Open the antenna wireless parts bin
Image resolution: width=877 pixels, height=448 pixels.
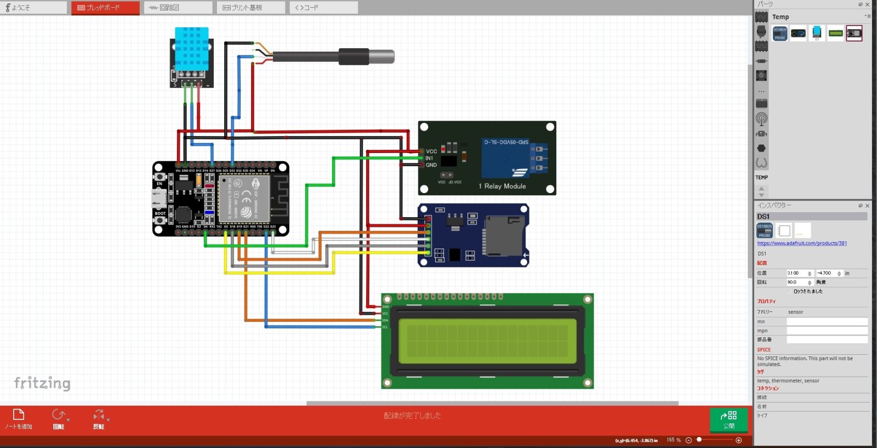click(x=761, y=118)
